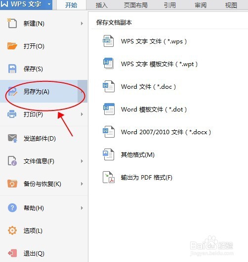This screenshot has height=262, width=248.
Task: Open the 审阅 tab
Action: 201,5
